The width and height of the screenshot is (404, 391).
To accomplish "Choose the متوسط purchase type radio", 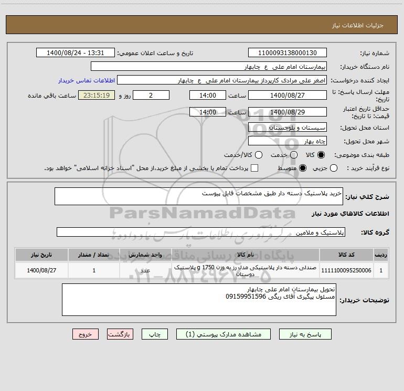I will tap(303, 168).
